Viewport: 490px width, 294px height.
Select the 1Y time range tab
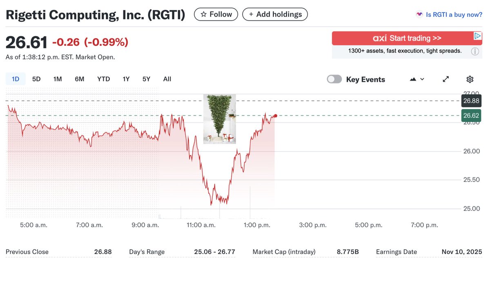(126, 79)
